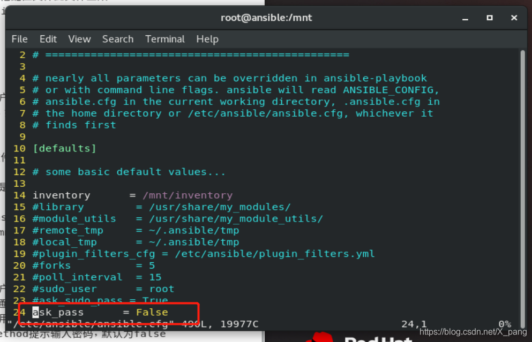
Task: Click the False value of ask_pass
Action: tap(152, 312)
